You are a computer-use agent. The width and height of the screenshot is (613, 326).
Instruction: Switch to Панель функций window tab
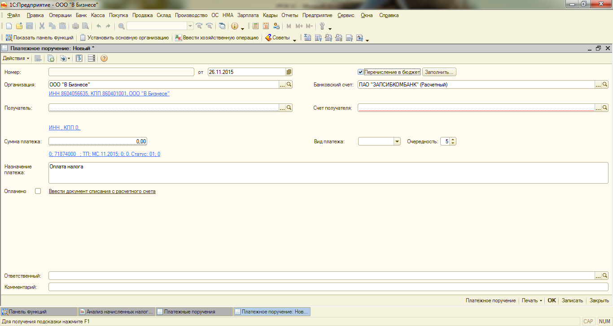(x=39, y=312)
